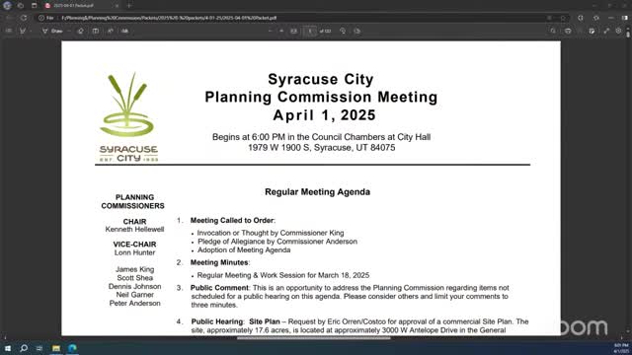632x355 pixels.
Task: Enter full screen PDF view
Action: pos(606,31)
